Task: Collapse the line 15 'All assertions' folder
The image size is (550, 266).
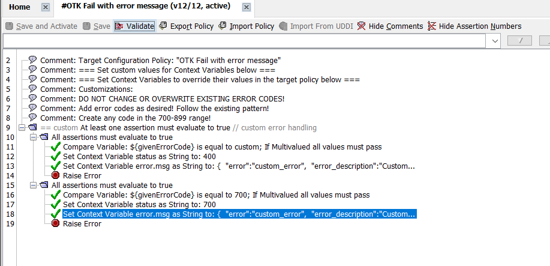Action: [33, 185]
